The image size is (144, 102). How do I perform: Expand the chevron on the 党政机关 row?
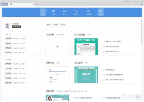pos(29,73)
